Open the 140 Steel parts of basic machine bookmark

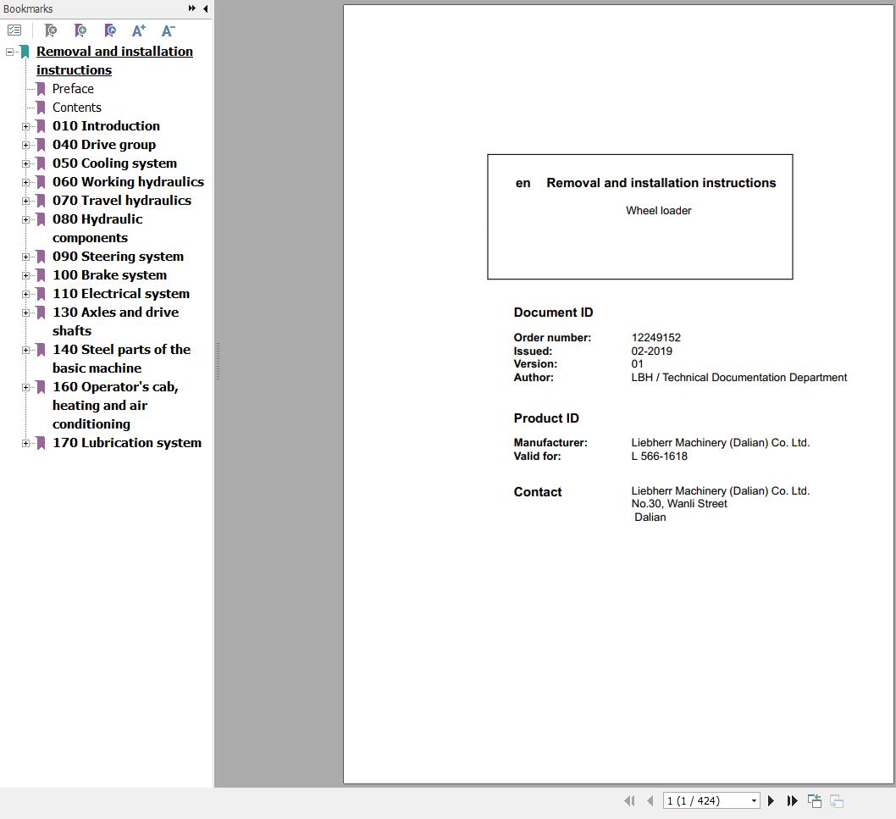(121, 358)
